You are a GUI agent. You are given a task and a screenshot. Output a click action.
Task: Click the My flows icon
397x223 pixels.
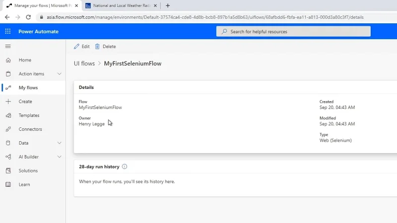coord(8,88)
